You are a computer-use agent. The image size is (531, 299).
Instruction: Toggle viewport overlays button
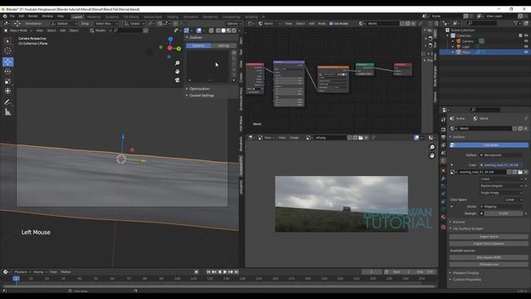click(199, 31)
